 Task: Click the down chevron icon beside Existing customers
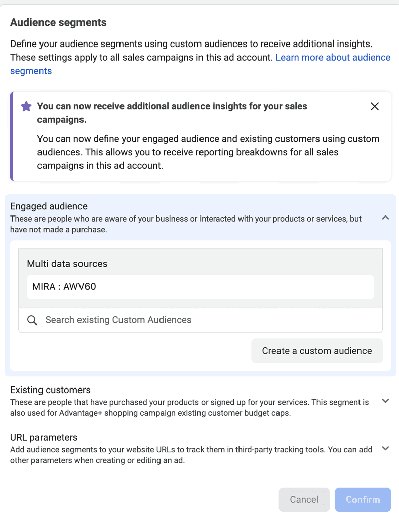[x=385, y=401]
